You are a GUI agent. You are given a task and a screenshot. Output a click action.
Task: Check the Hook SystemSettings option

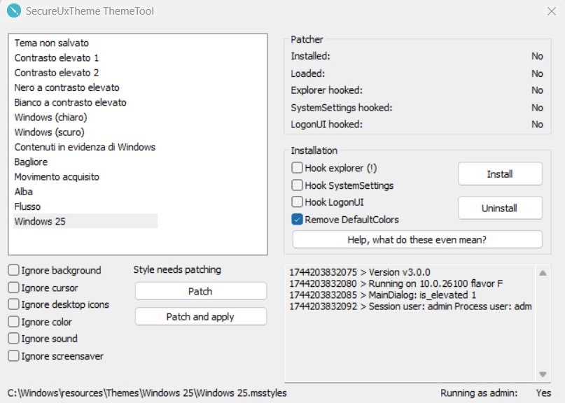point(298,185)
